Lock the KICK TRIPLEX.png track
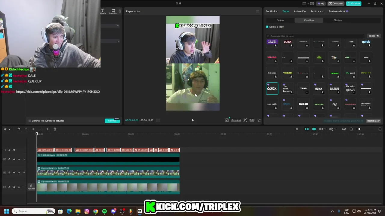 coord(9,159)
